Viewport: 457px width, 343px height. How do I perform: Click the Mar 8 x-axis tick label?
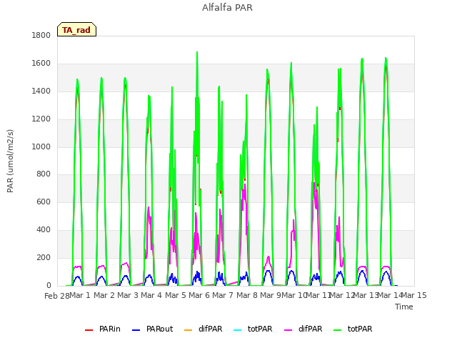[246, 295]
